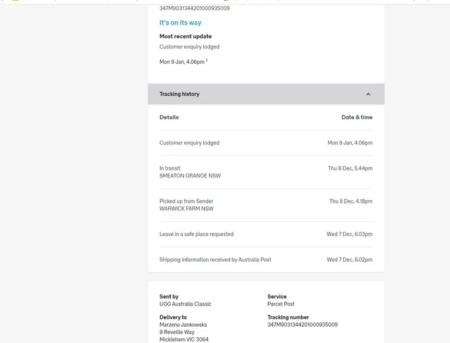
Task: Click the 'Delivery to' label
Action: [x=173, y=317]
